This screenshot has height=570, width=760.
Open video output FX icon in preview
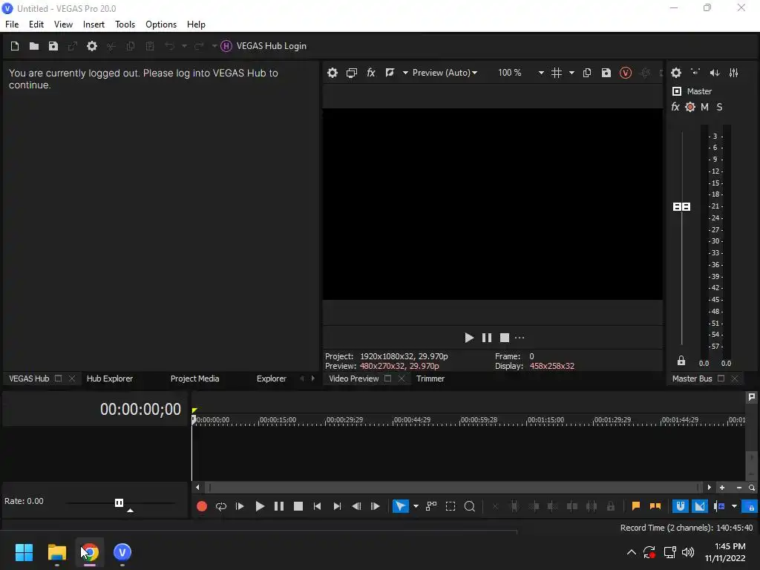coord(371,73)
